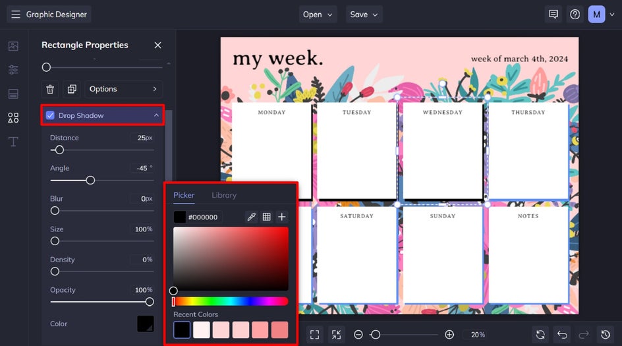Open the Image Manager sidebar icon
The width and height of the screenshot is (622, 346).
tap(13, 46)
